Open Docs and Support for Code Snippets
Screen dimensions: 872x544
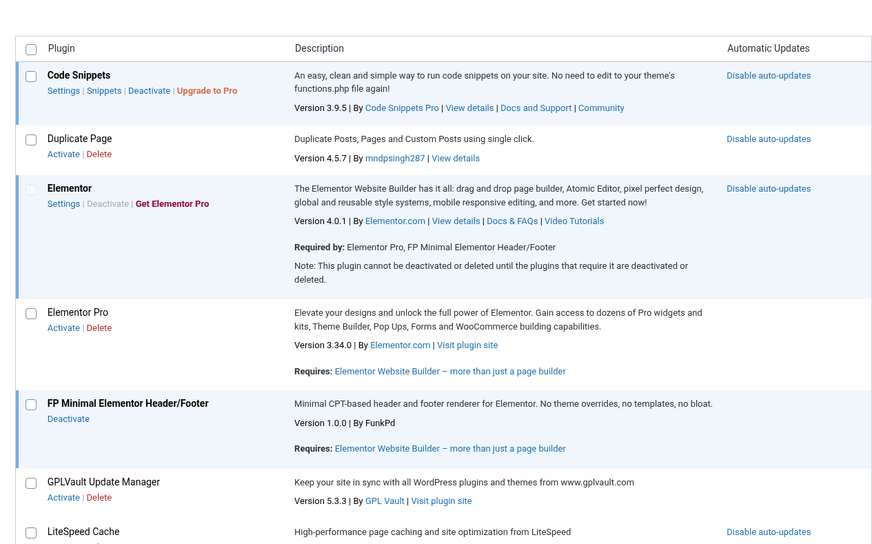tap(536, 108)
